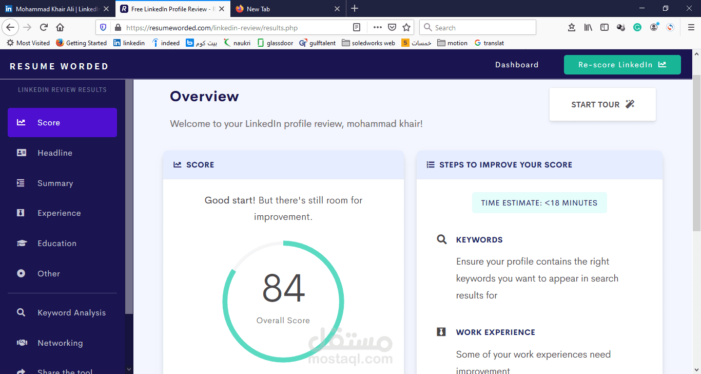Go back with the browser back arrow
This screenshot has width=701, height=374.
[11, 27]
